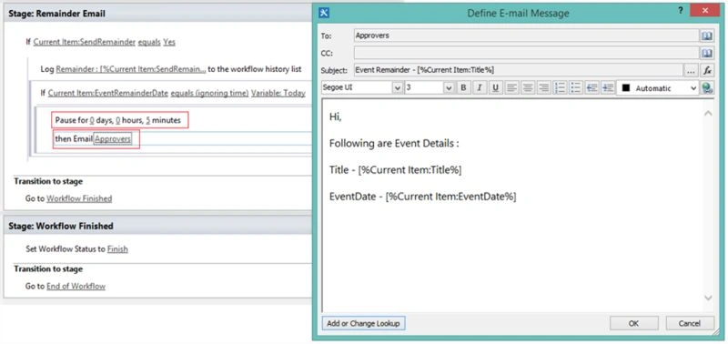Center align text
This screenshot has height=344, width=728.
click(x=528, y=87)
